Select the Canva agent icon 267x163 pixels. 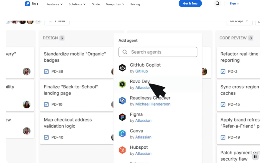pyautogui.click(x=122, y=134)
